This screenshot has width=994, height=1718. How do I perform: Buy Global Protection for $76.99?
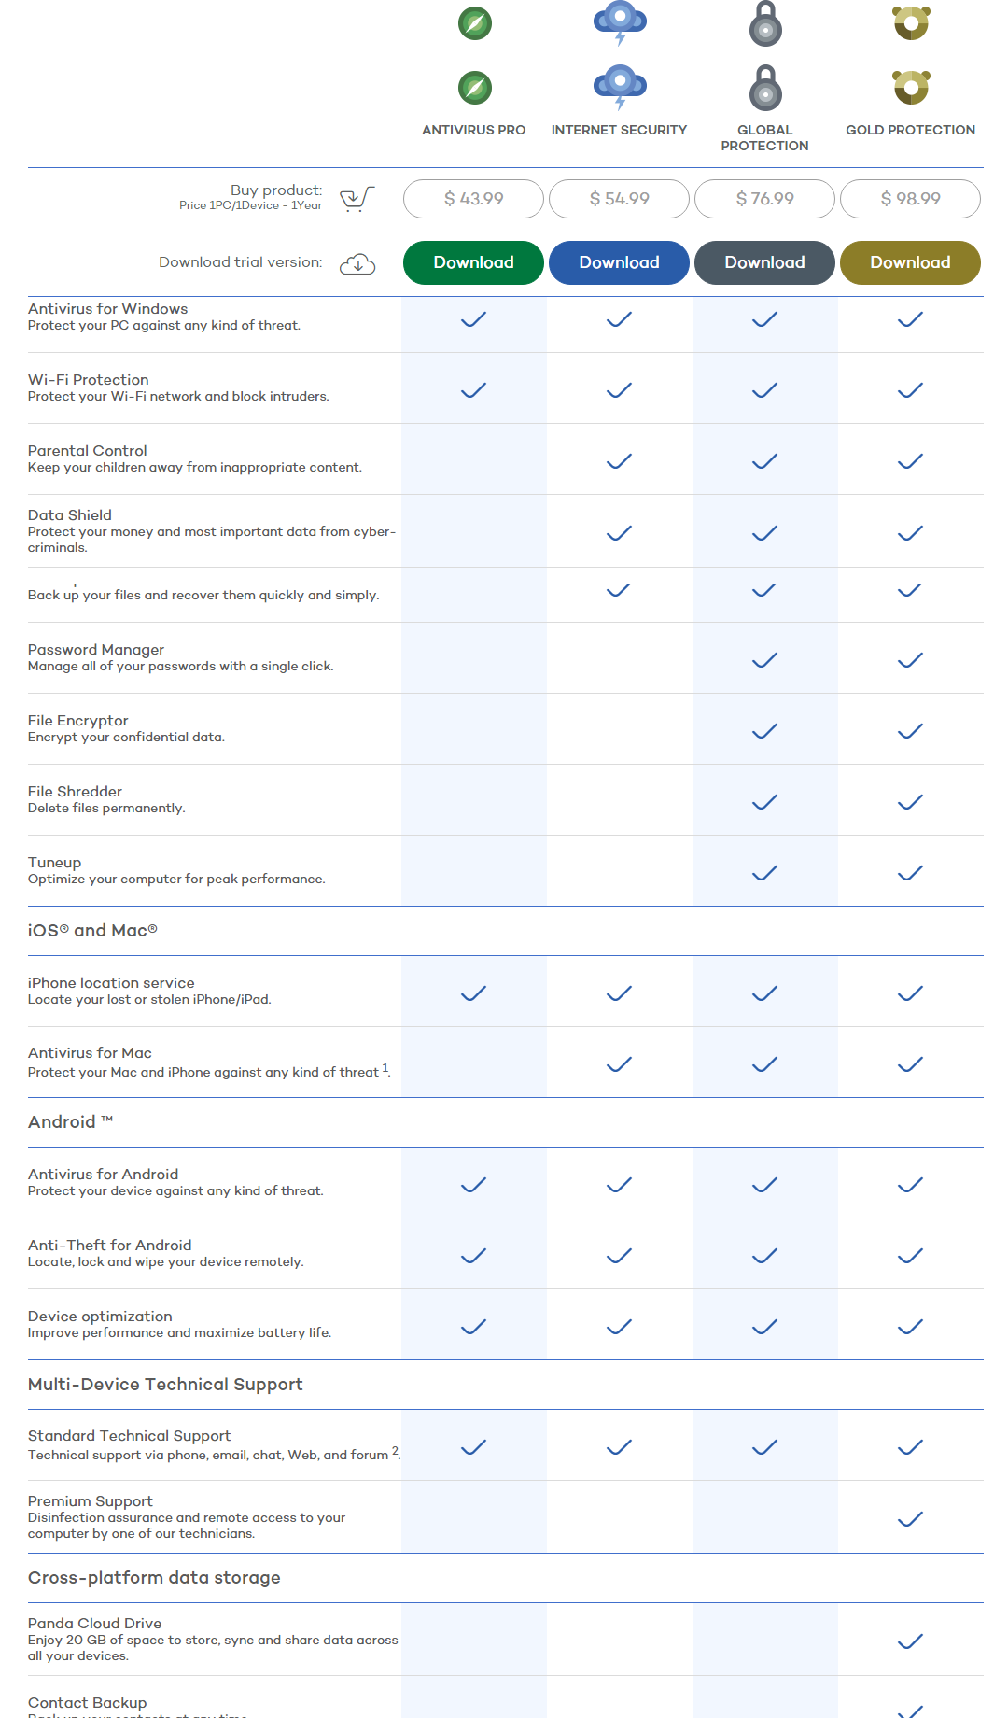point(764,199)
